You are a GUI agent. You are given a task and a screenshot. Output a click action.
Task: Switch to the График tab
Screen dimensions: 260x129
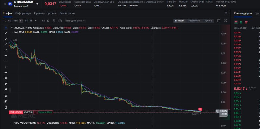pyautogui.click(x=8, y=13)
